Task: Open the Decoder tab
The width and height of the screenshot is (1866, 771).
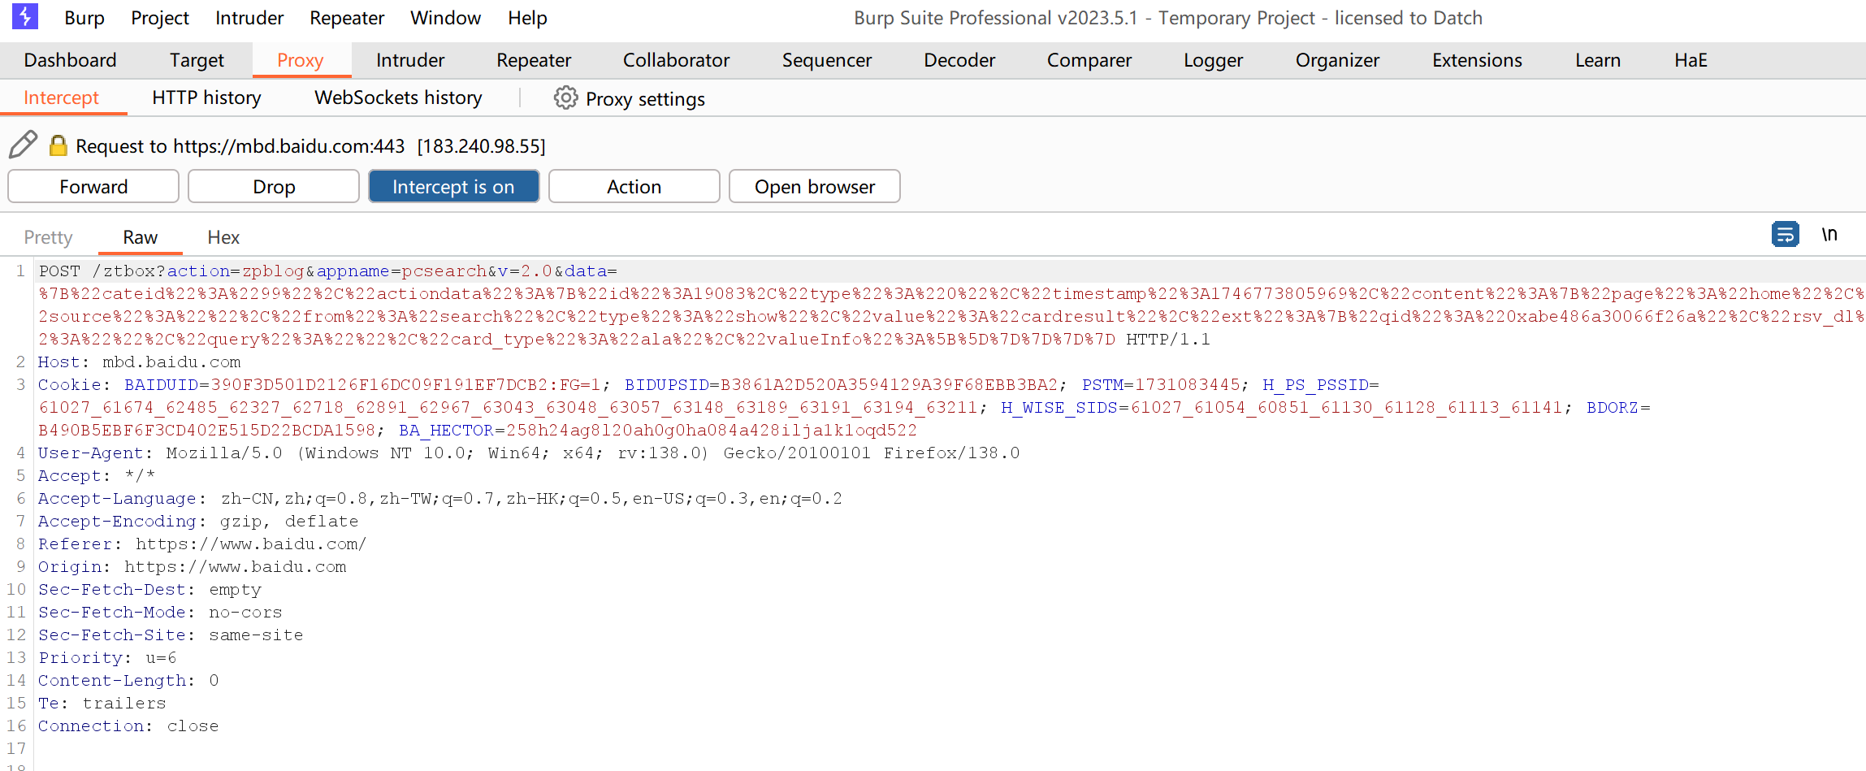Action: click(x=959, y=60)
